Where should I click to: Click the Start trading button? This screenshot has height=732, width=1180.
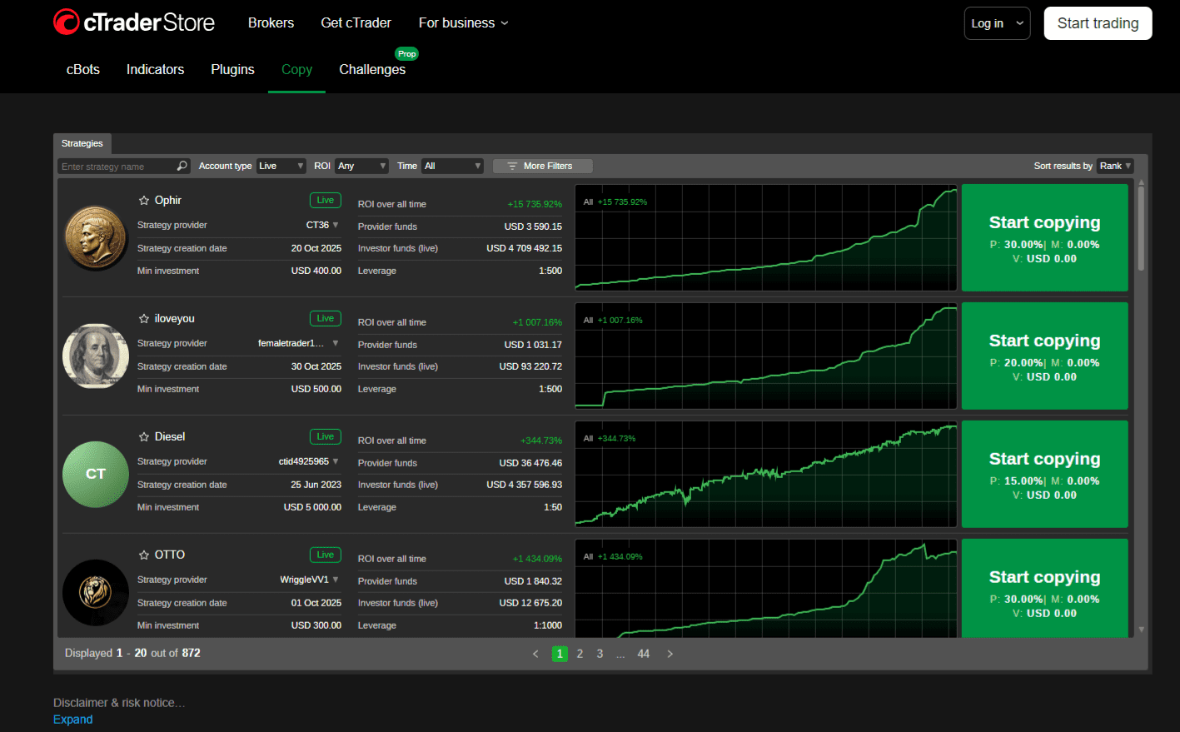click(1098, 23)
